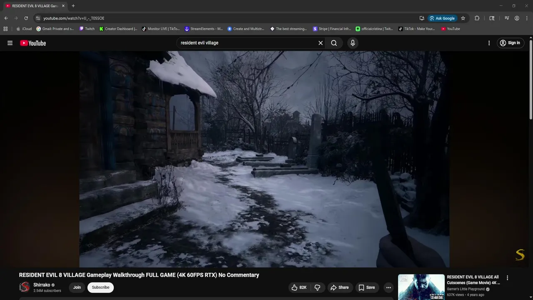
Task: View site information icon in address bar
Action: [38, 18]
